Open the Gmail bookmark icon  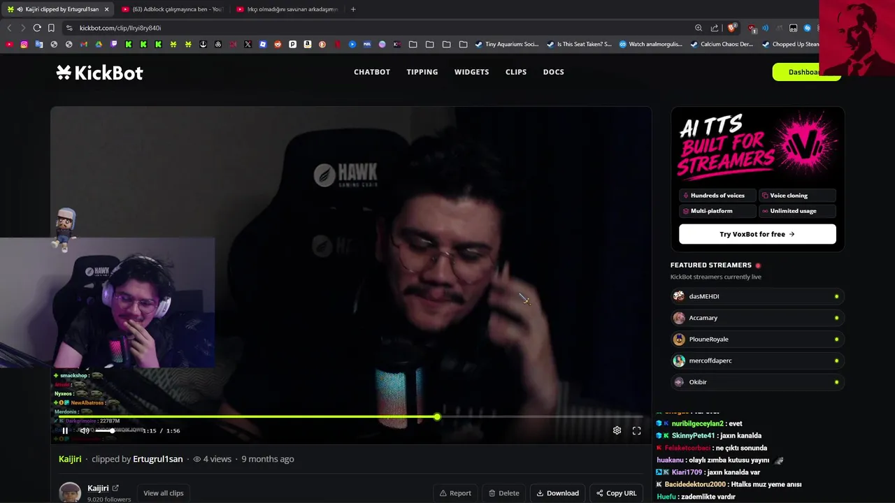tap(84, 44)
